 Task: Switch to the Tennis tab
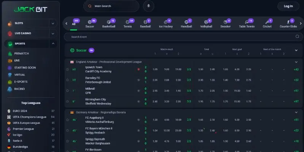pos(128,24)
